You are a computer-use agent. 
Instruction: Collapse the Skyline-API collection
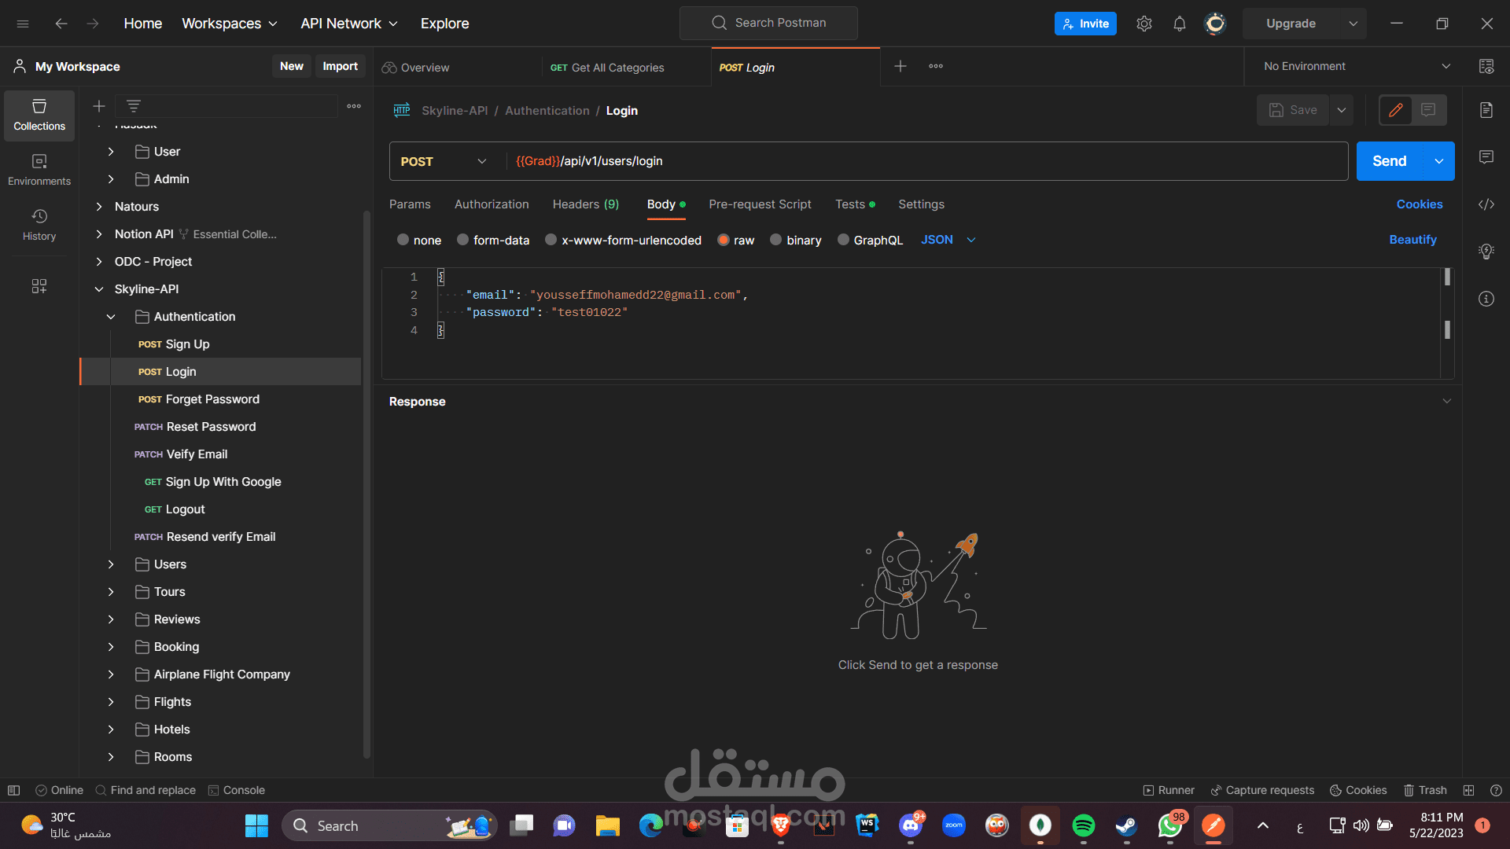tap(99, 289)
